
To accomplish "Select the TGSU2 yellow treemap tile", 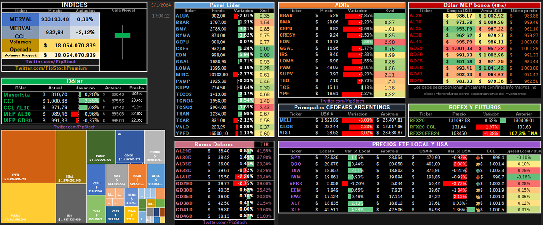I will [x=29, y=202].
